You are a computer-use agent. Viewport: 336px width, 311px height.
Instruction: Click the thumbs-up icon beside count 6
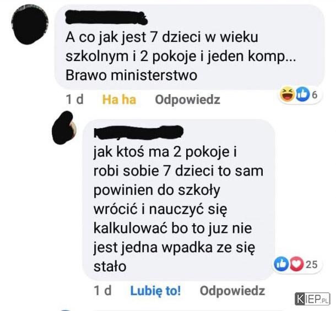pyautogui.click(x=303, y=95)
